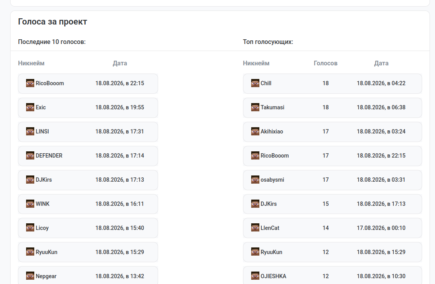This screenshot has height=284, width=435.
Task: Click LlenCat's player head avatar
Action: [x=255, y=228]
